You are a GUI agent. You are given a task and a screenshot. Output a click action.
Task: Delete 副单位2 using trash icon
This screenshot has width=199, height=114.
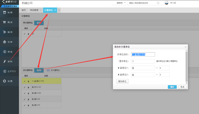coord(119,75)
